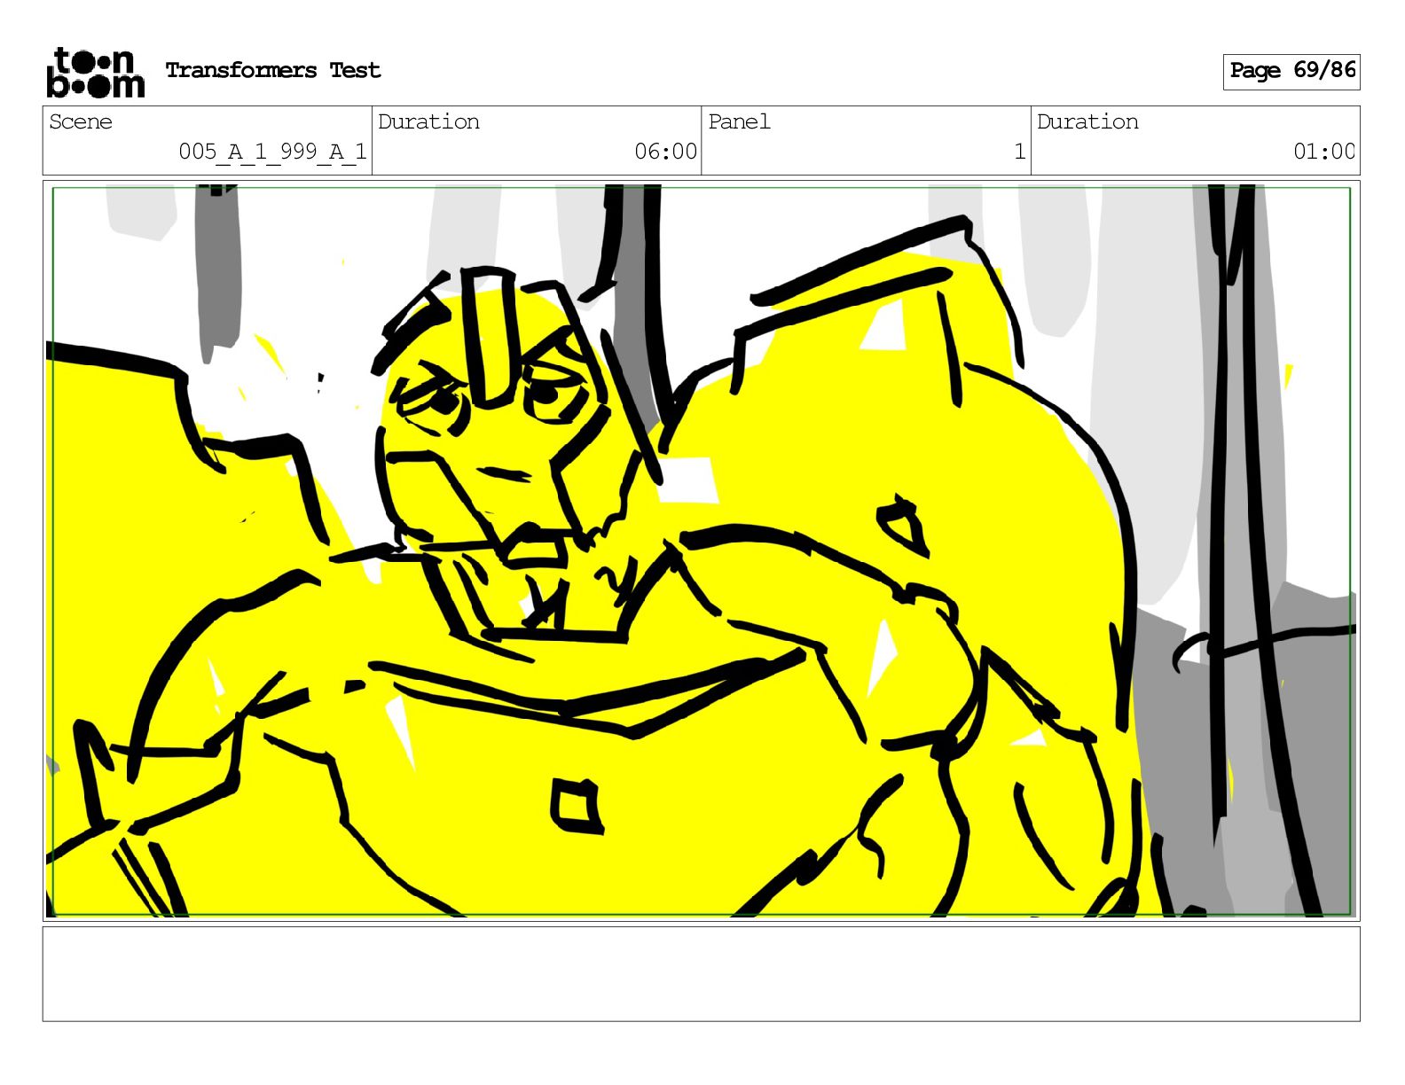Click the panel number '1'
The width and height of the screenshot is (1405, 1085).
(x=1019, y=152)
